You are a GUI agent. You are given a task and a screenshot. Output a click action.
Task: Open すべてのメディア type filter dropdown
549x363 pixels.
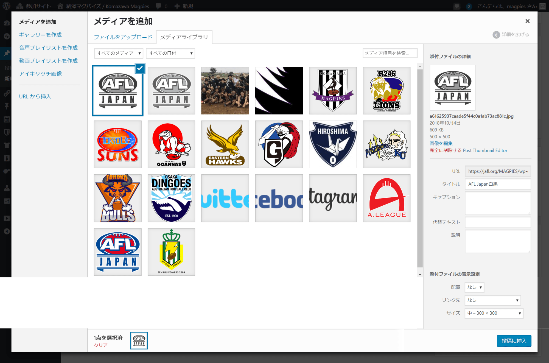pos(119,53)
